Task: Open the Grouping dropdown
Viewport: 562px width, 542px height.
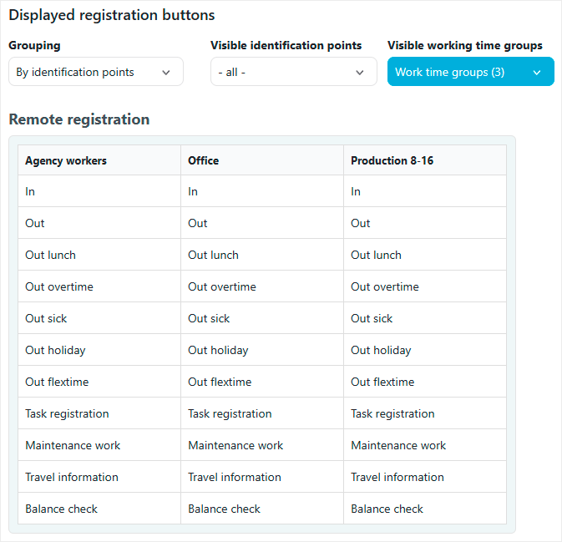Action: coord(96,72)
